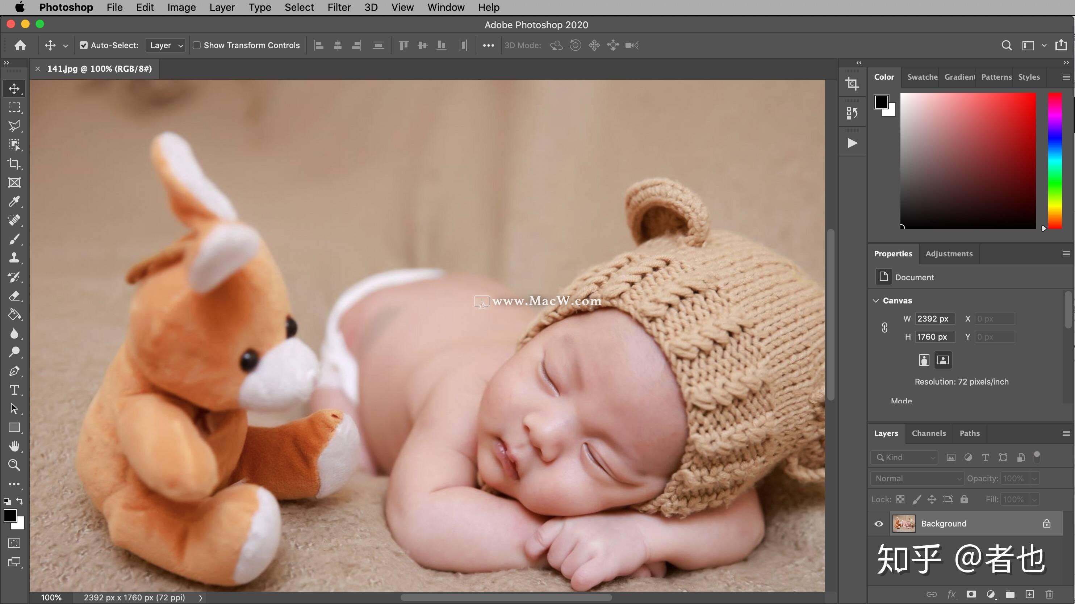The image size is (1075, 604).
Task: Collapse the Canvas section
Action: coord(876,301)
